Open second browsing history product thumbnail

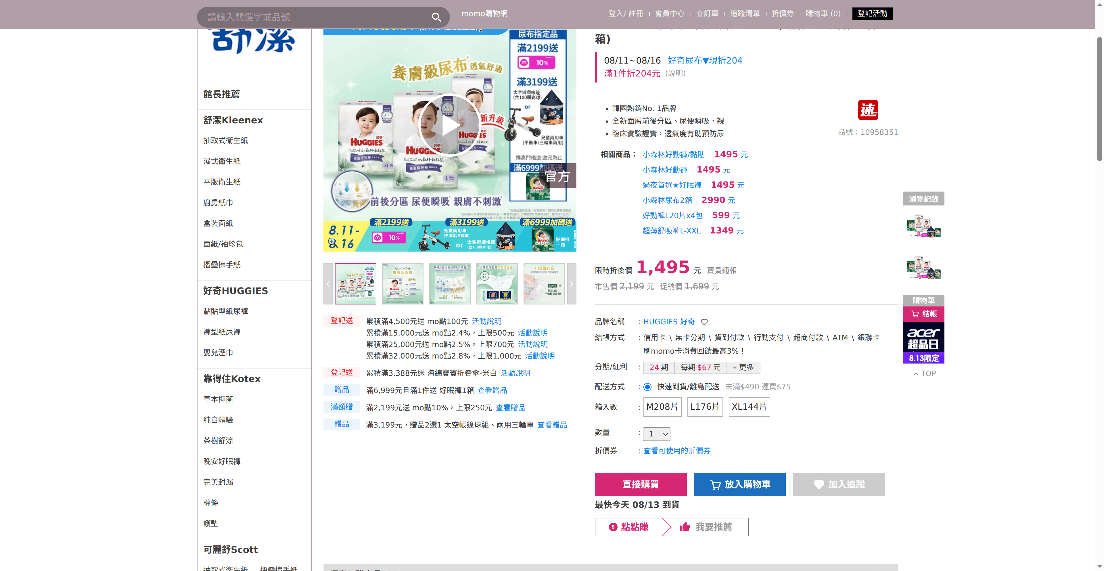tap(923, 268)
